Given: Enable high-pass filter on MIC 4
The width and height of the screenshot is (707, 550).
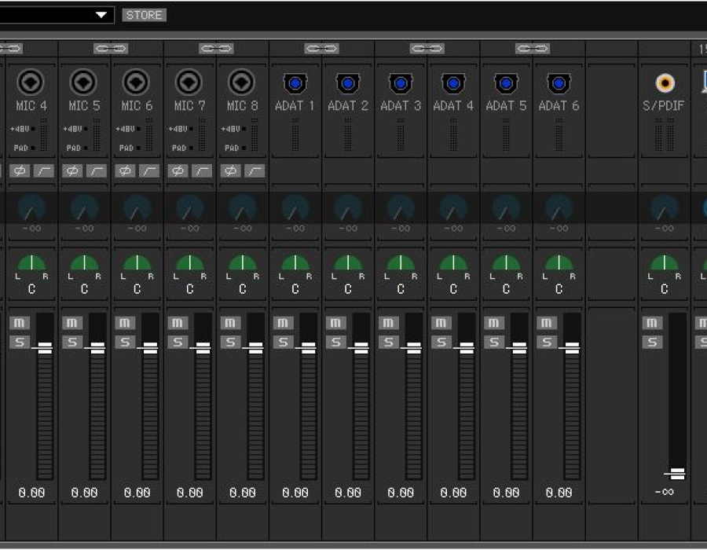Looking at the screenshot, I should [x=44, y=170].
